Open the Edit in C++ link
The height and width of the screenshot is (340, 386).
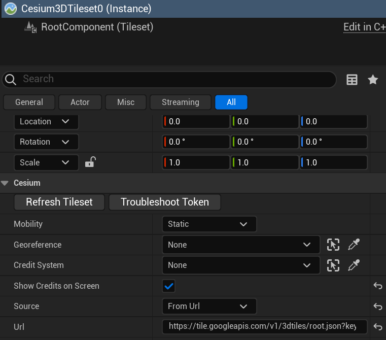tap(365, 27)
